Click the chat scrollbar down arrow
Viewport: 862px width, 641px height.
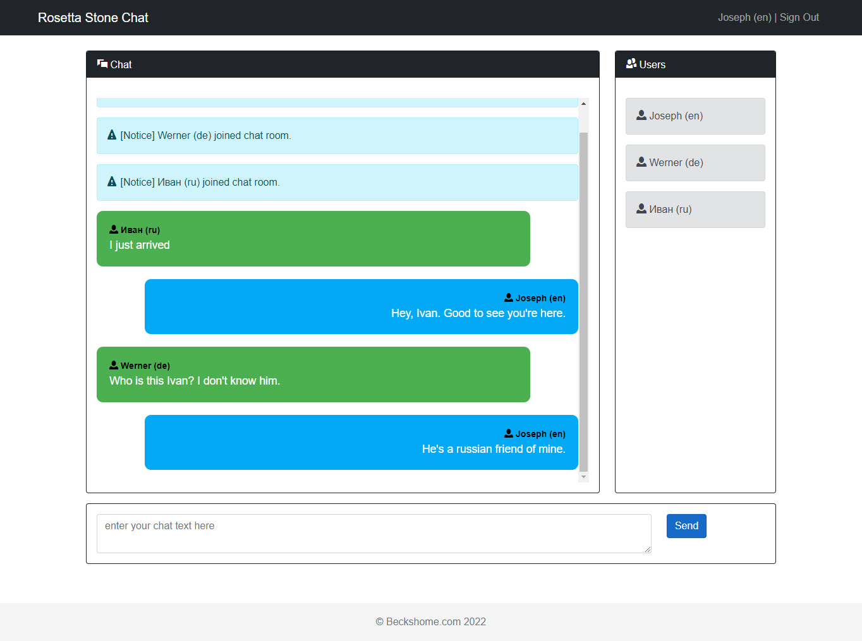point(583,476)
